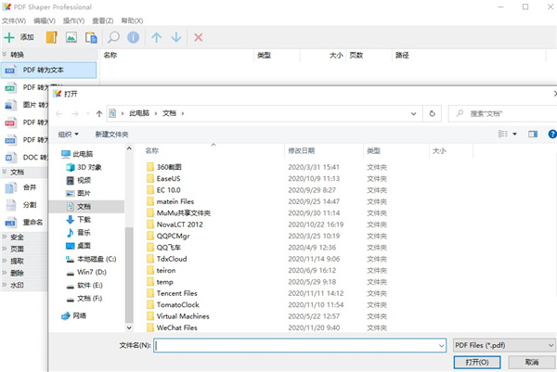
Task: Click the 文件名 input field
Action: 300,345
